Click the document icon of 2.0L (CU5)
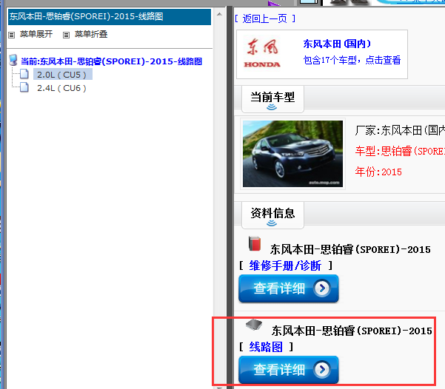445x389 pixels. (24, 74)
